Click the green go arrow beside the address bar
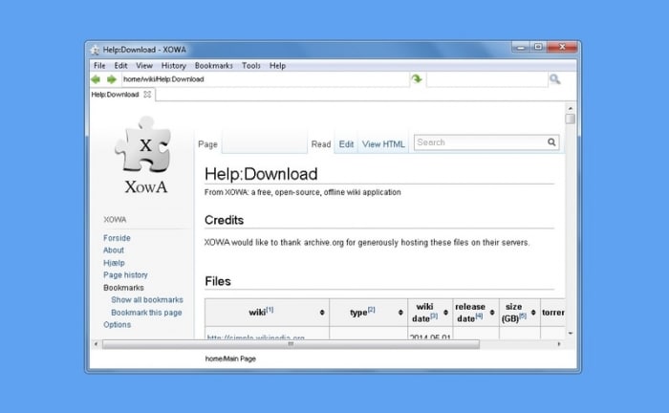Image resolution: width=669 pixels, height=413 pixels. 417,79
